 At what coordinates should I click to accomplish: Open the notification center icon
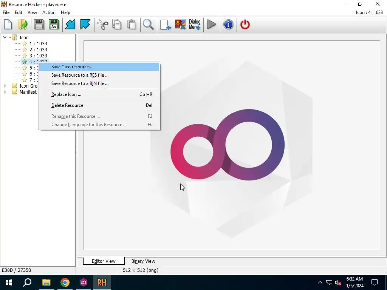(375, 282)
